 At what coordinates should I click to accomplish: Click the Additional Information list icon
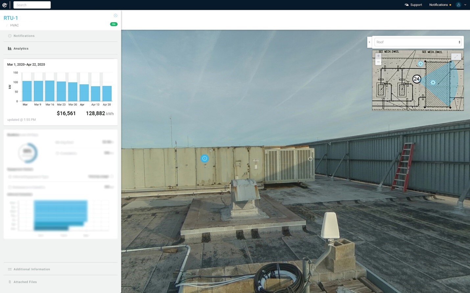[x=10, y=269]
